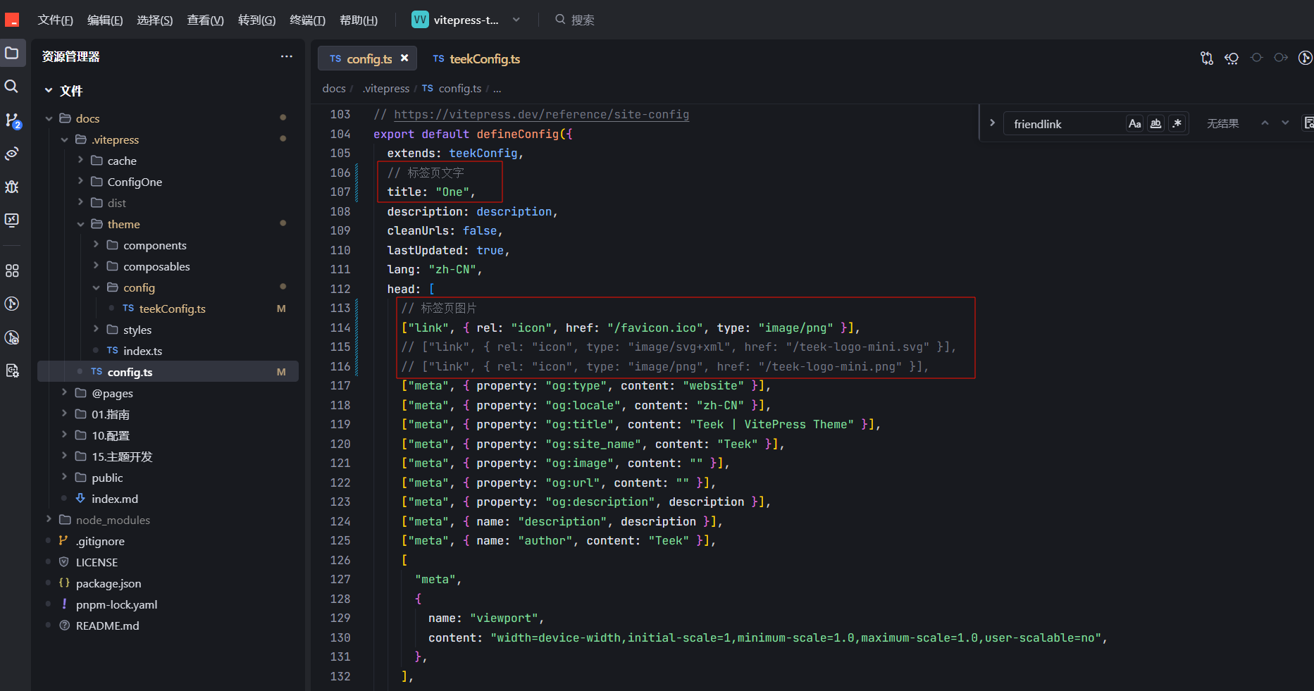Open the 查看(V) menu

coord(205,20)
